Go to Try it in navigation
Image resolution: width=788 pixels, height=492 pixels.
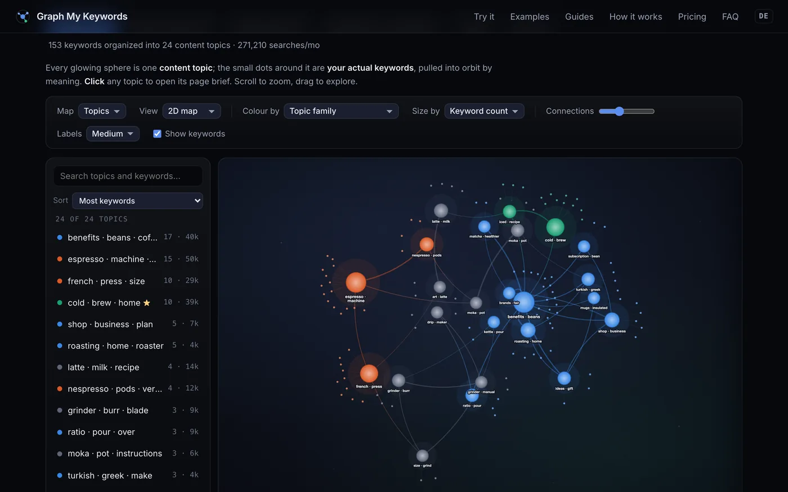(x=484, y=17)
